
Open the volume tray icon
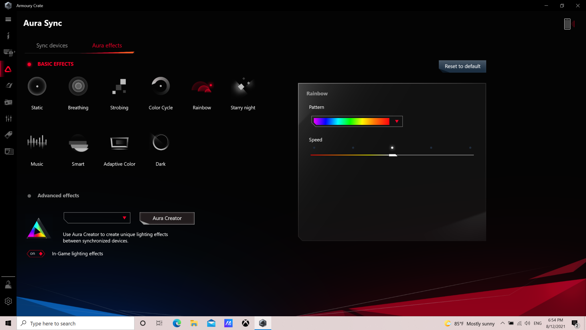pyautogui.click(x=527, y=323)
